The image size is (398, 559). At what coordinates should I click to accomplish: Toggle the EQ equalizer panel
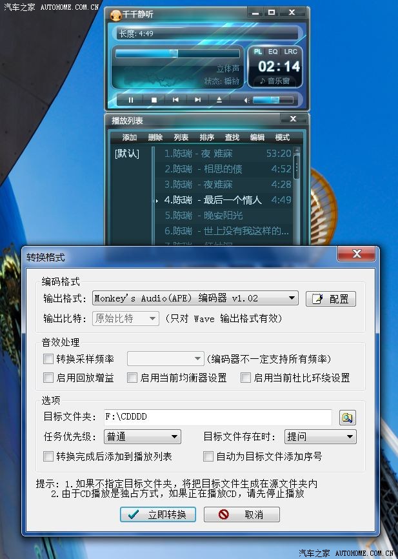pos(273,52)
